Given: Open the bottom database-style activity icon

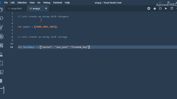Looking at the screenshot, I should point(2,90).
